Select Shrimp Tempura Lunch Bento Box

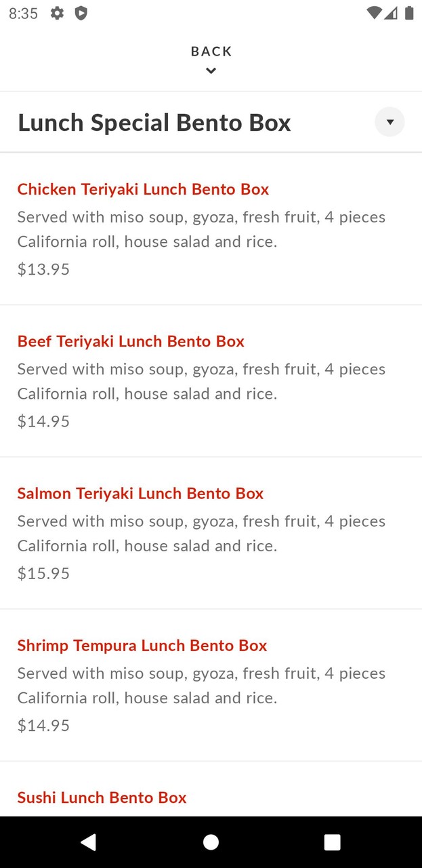(142, 645)
